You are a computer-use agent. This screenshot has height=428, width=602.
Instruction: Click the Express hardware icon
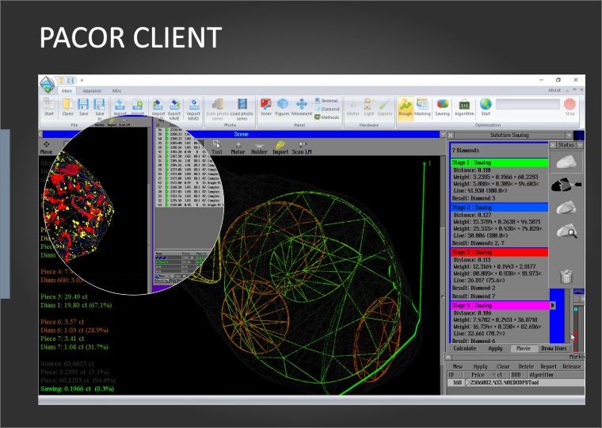click(385, 107)
